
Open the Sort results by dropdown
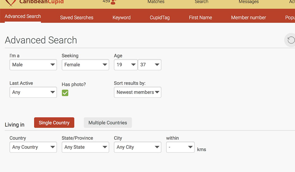[x=138, y=92]
